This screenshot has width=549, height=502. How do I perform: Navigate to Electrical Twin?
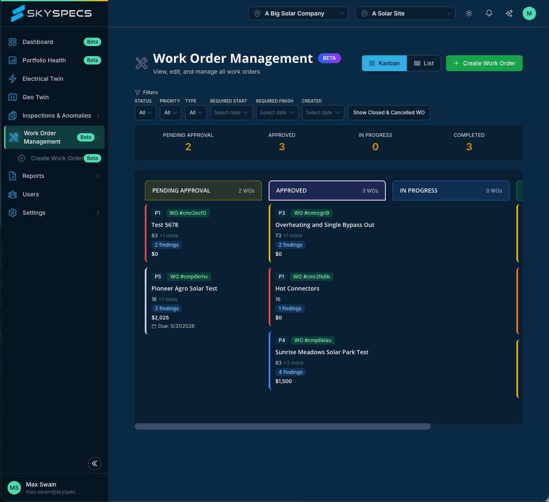[54, 79]
